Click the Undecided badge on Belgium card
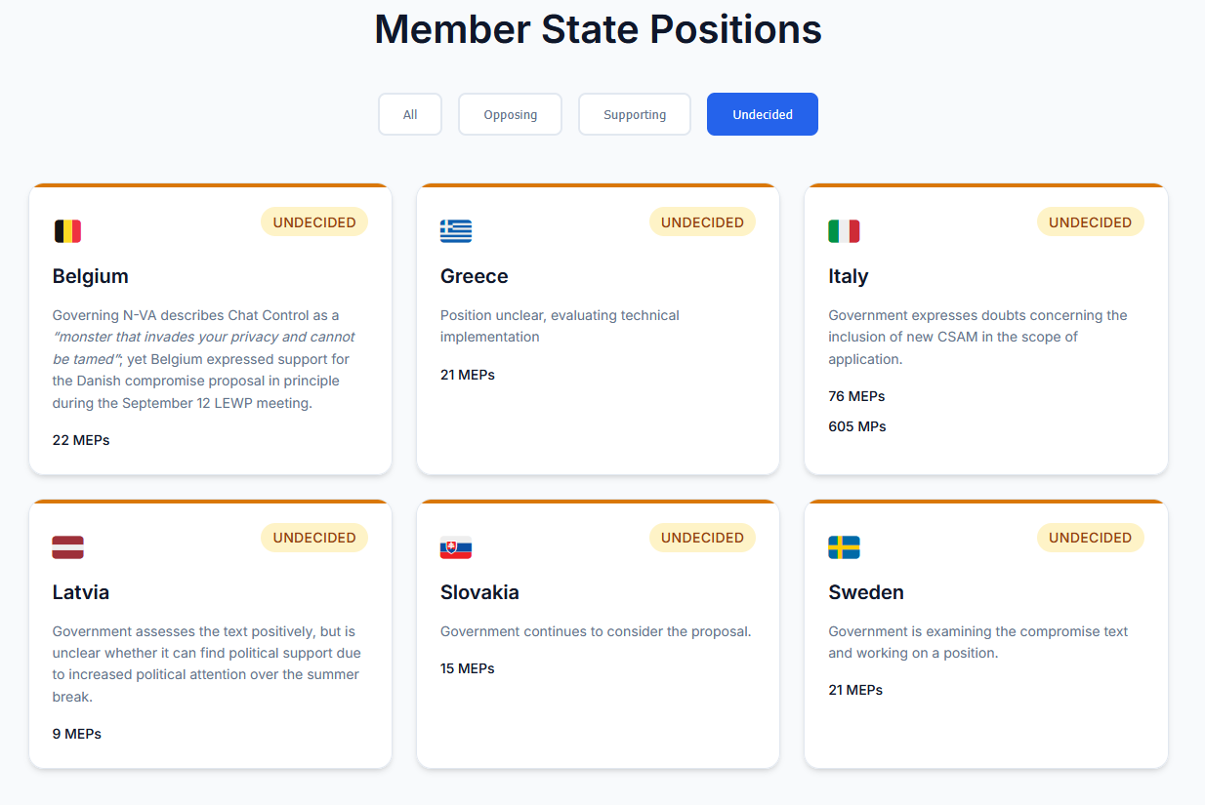The width and height of the screenshot is (1205, 805). [x=313, y=222]
